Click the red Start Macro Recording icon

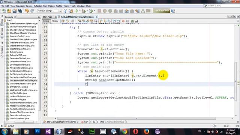coord(123,21)
